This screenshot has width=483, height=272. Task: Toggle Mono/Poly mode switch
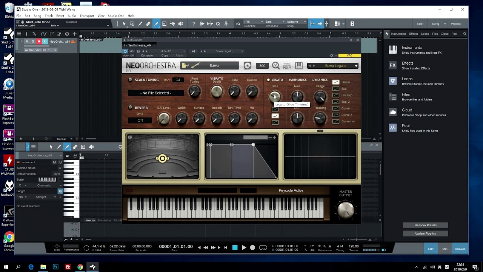coord(287,66)
